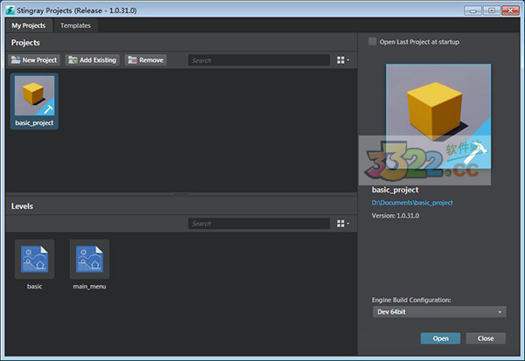
Task: Expand the Engine Build Configuration dropdown
Action: click(439, 312)
